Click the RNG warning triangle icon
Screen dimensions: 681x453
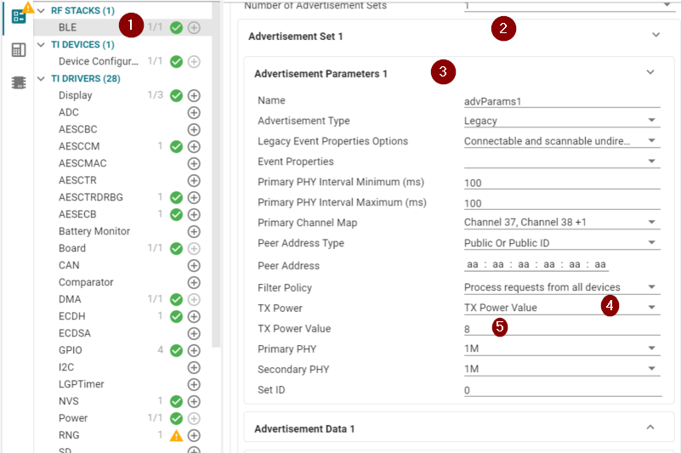[x=176, y=435]
